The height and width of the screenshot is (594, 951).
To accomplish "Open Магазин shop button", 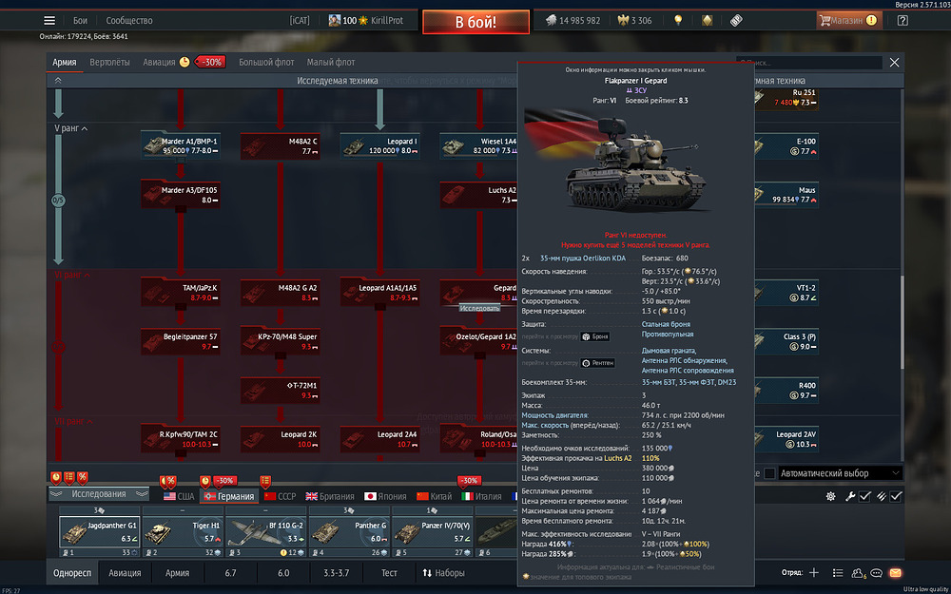I will [847, 21].
